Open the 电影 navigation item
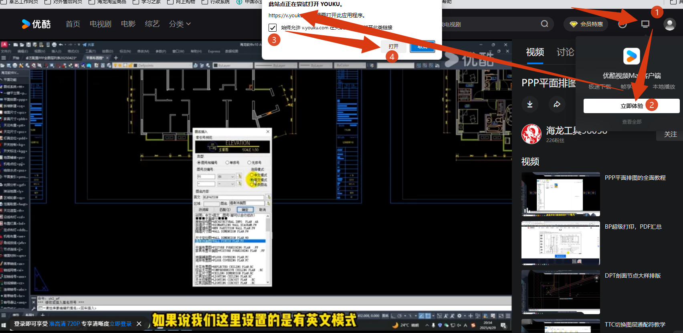683x333 pixels. pyautogui.click(x=128, y=24)
